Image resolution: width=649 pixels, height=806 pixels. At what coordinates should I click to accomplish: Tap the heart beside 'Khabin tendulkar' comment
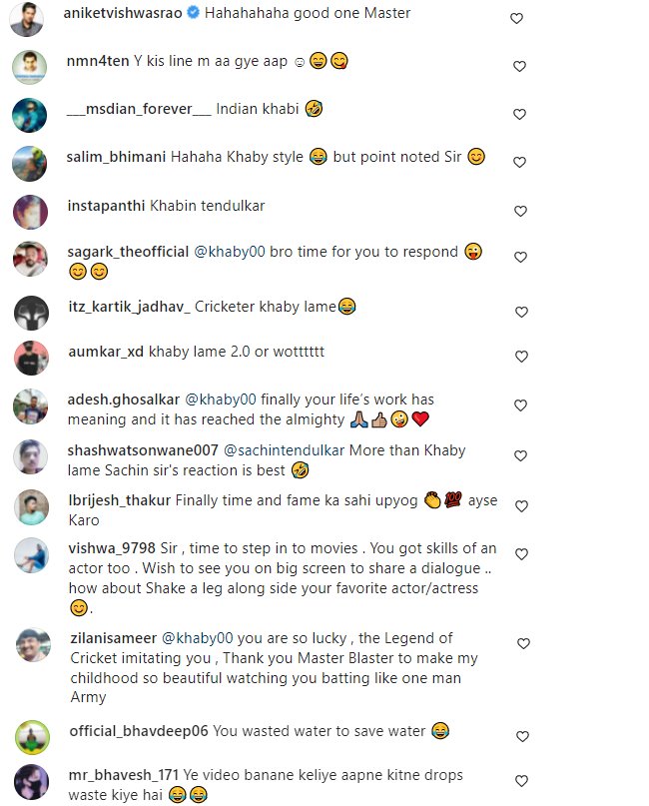(519, 212)
